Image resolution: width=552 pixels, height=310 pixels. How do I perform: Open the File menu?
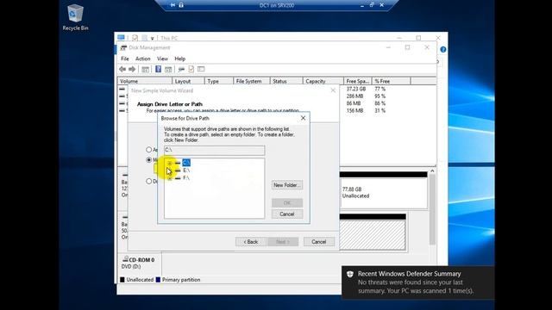point(125,59)
